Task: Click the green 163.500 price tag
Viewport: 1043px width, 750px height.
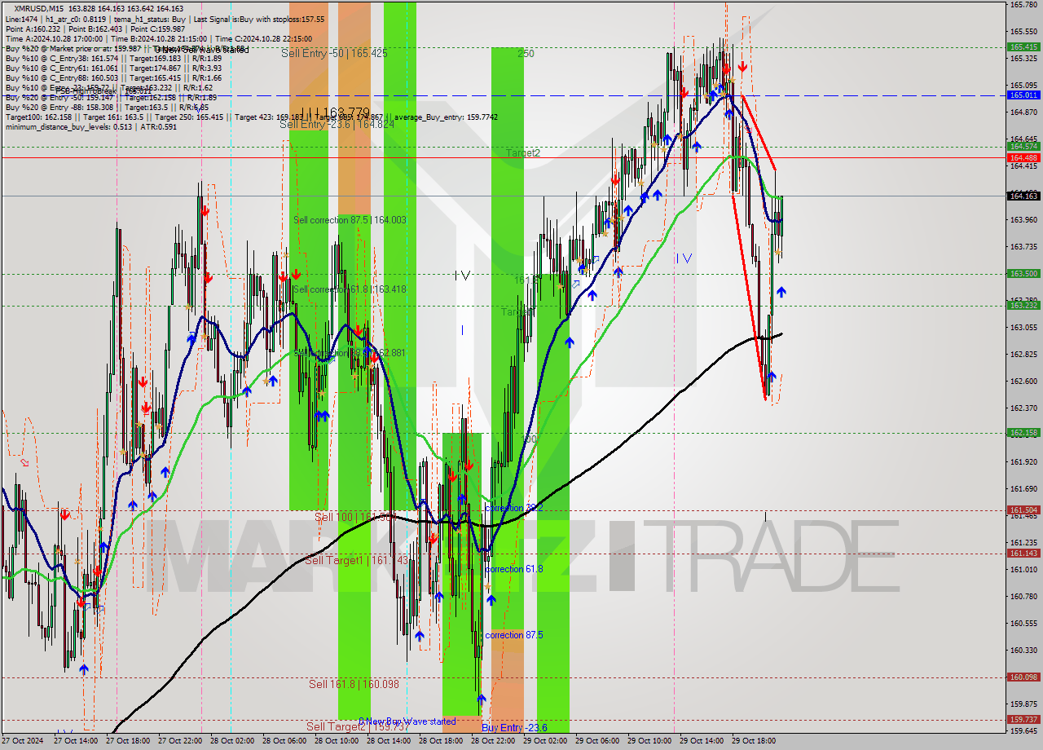Action: point(1024,274)
